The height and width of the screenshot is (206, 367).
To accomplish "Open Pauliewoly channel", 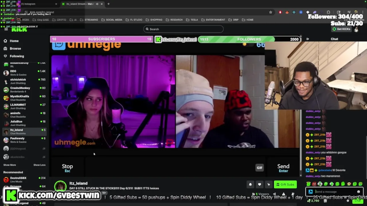I will (24, 140).
